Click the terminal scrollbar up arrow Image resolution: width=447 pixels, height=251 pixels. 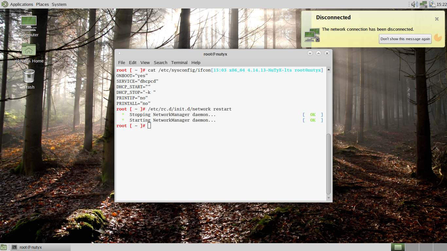329,70
